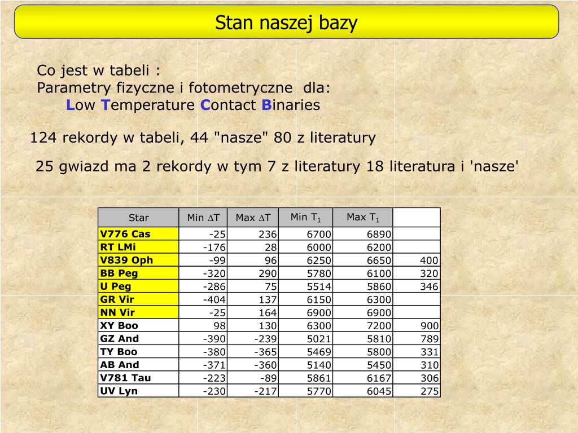578x433 pixels.
Task: Click the Min T1 value 5469
Action: (319, 352)
